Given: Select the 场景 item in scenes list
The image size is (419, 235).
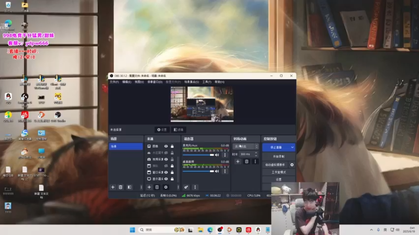Looking at the screenshot, I should (x=126, y=146).
